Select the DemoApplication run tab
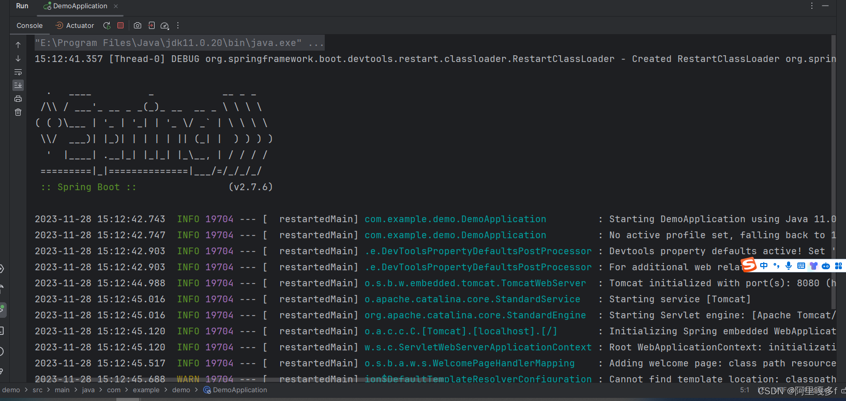This screenshot has height=401, width=846. tap(80, 6)
